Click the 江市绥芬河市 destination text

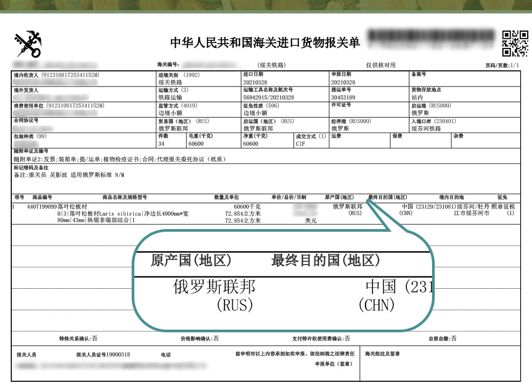pos(472,213)
